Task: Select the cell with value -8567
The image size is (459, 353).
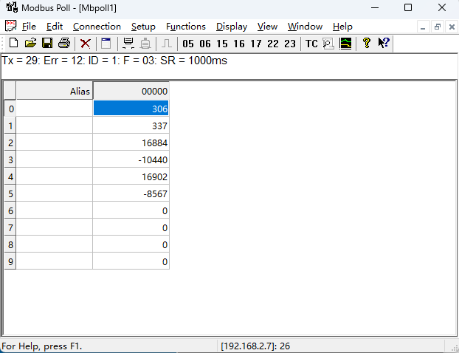Action: point(131,193)
